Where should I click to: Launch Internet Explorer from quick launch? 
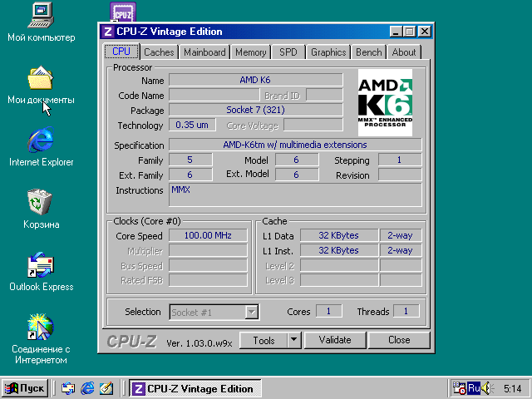(87, 388)
